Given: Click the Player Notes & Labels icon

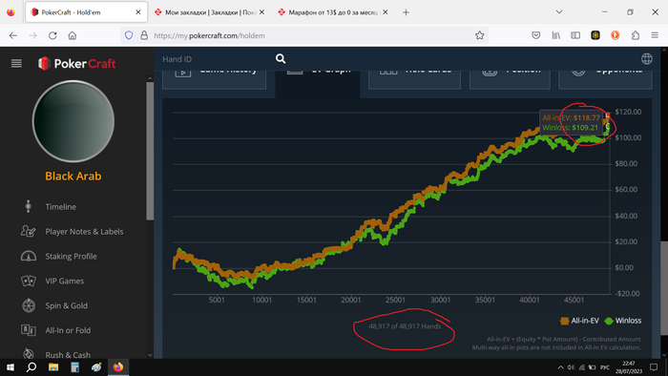Looking at the screenshot, I should tap(28, 231).
